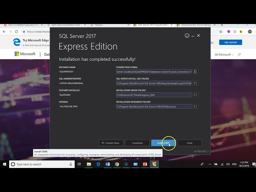256x192 pixels.
Task: Select the installation resources folder path field
Action: tap(154, 106)
